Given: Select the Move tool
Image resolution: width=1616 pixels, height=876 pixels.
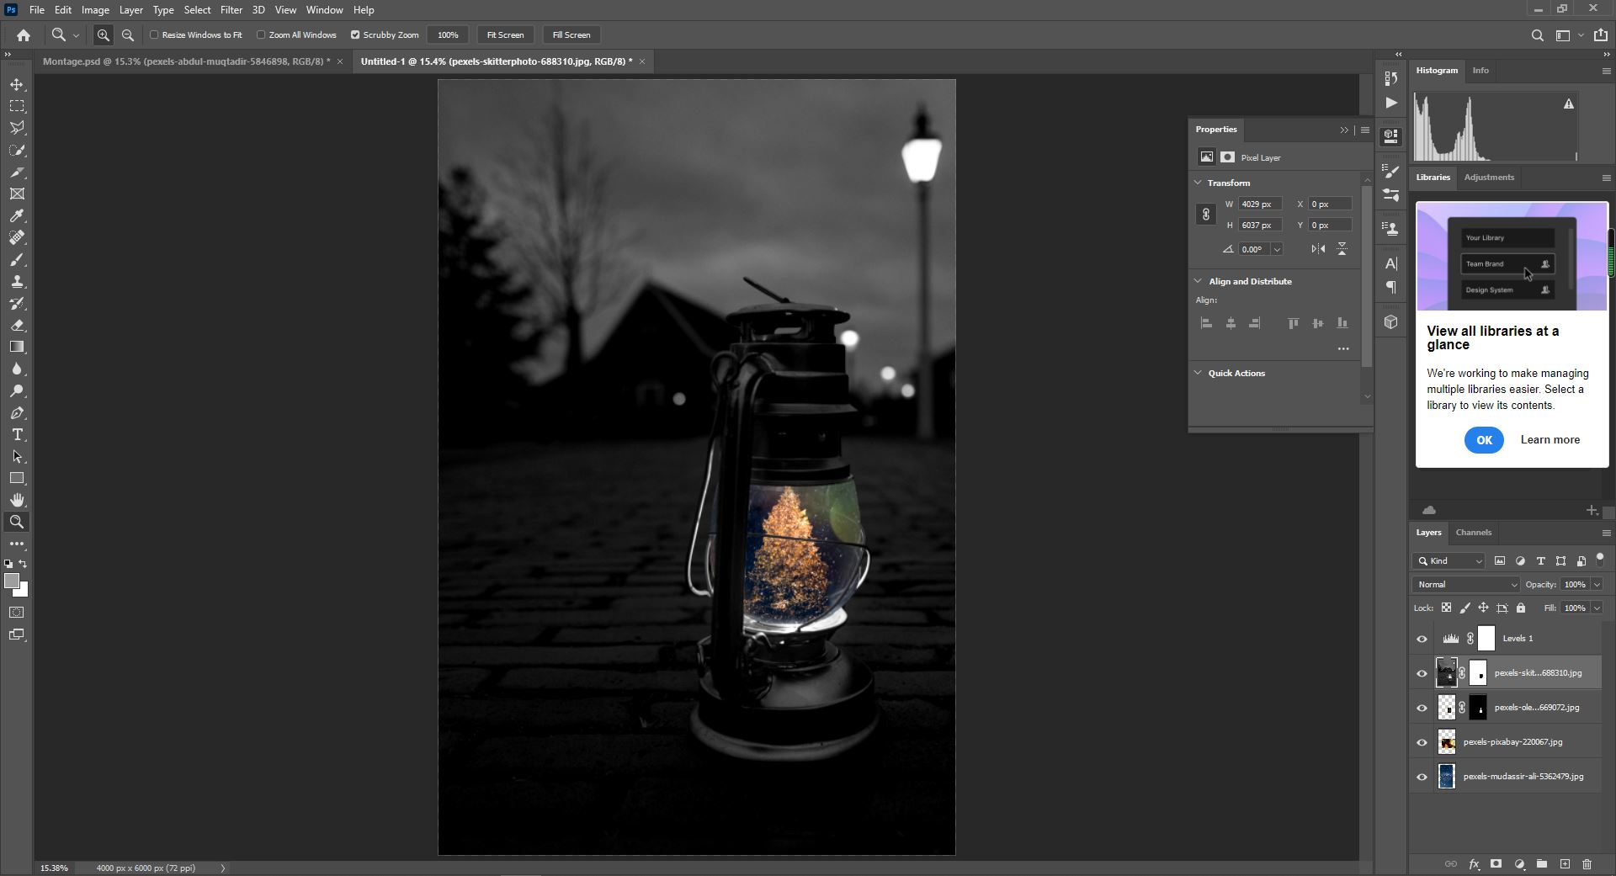Looking at the screenshot, I should point(17,84).
